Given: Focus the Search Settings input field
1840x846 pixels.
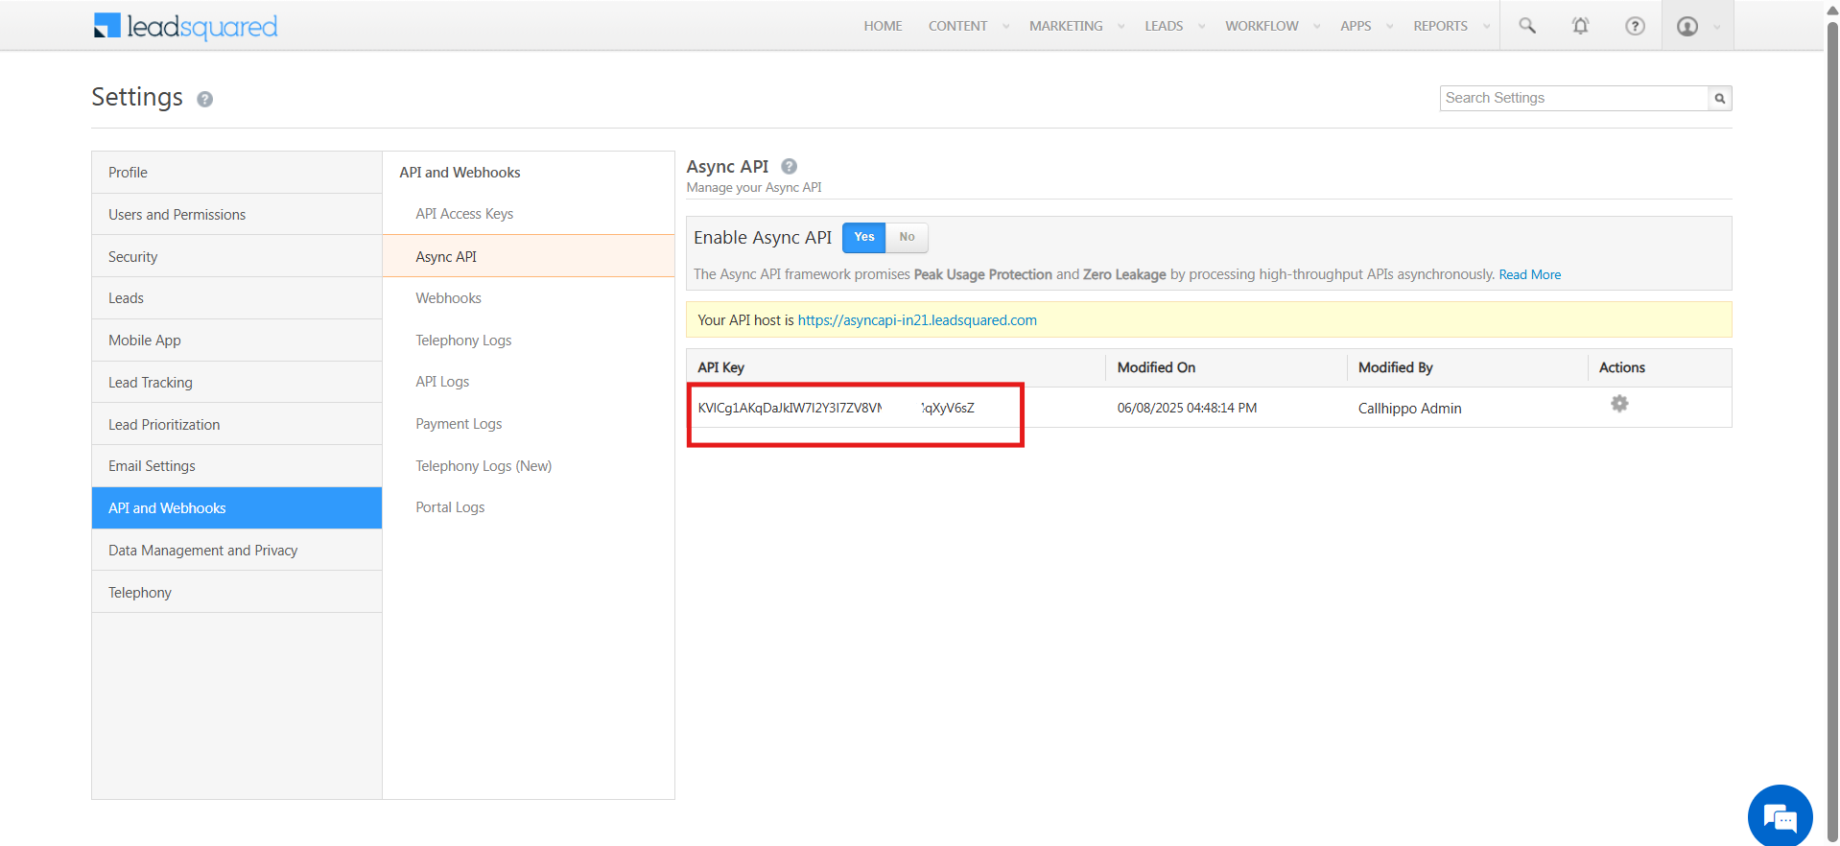Looking at the screenshot, I should point(1574,98).
